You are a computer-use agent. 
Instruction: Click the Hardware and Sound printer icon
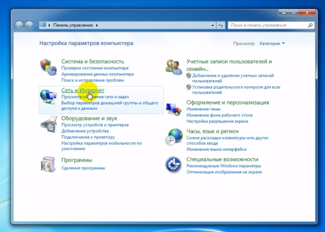click(48, 124)
